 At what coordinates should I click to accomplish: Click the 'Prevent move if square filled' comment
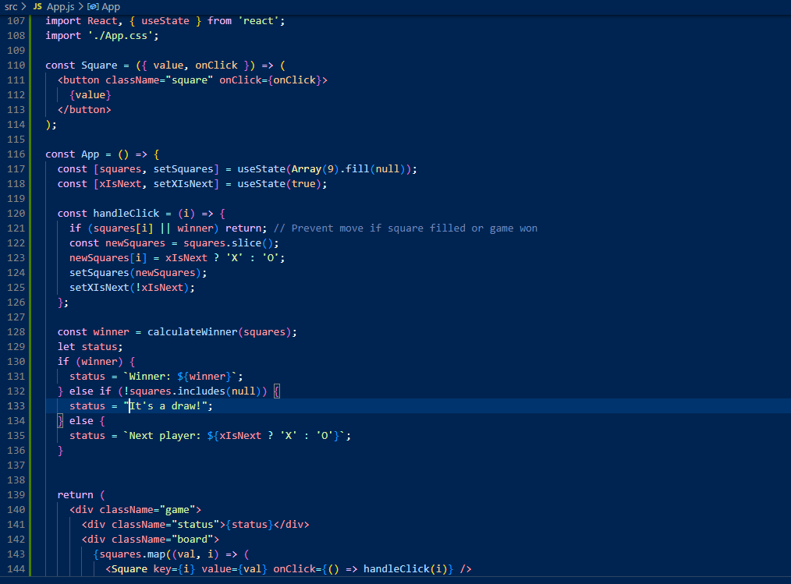[x=405, y=228]
